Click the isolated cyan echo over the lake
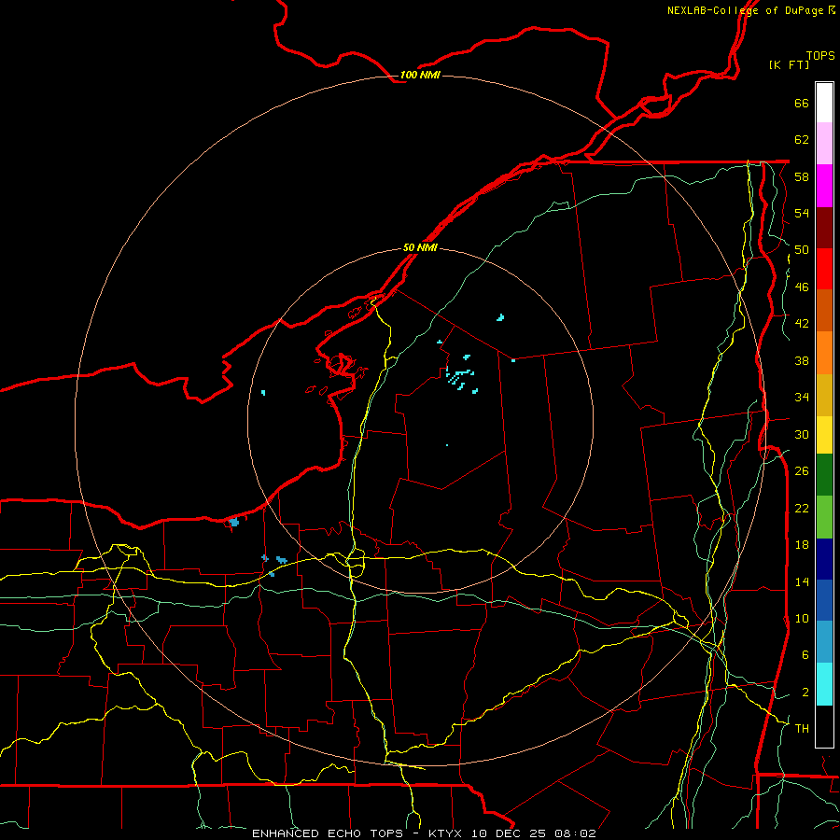 pos(263,393)
